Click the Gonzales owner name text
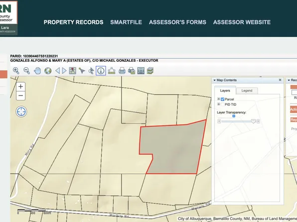This screenshot has width=297, height=222. pyautogui.click(x=84, y=61)
